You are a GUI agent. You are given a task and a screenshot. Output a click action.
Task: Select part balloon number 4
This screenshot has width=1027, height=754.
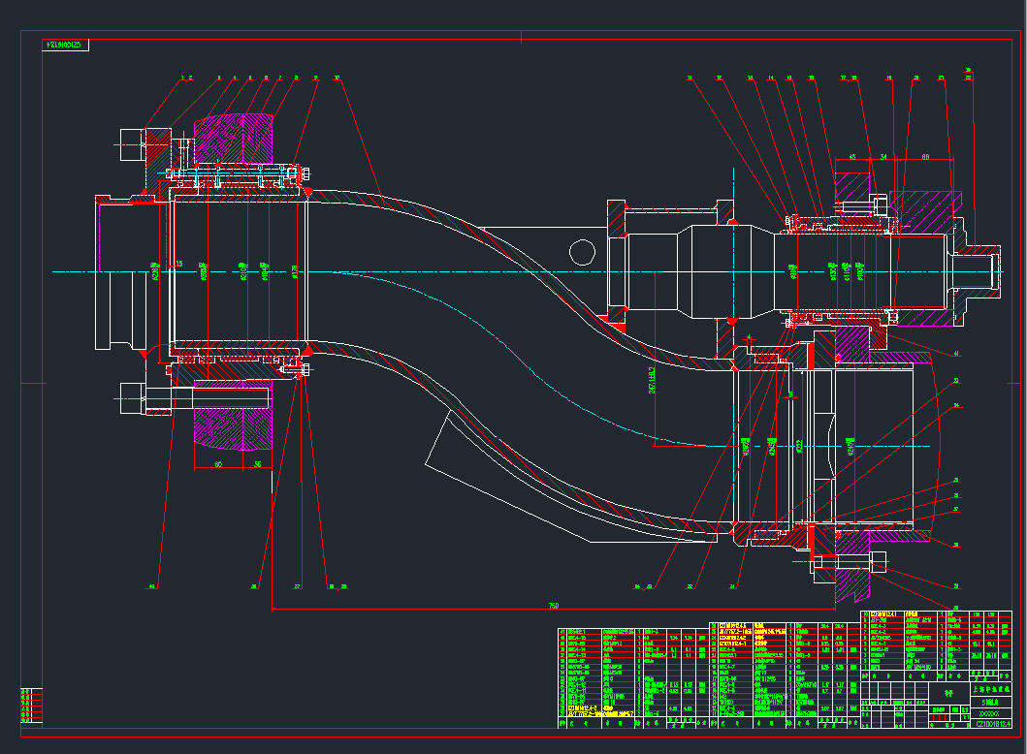pyautogui.click(x=235, y=78)
